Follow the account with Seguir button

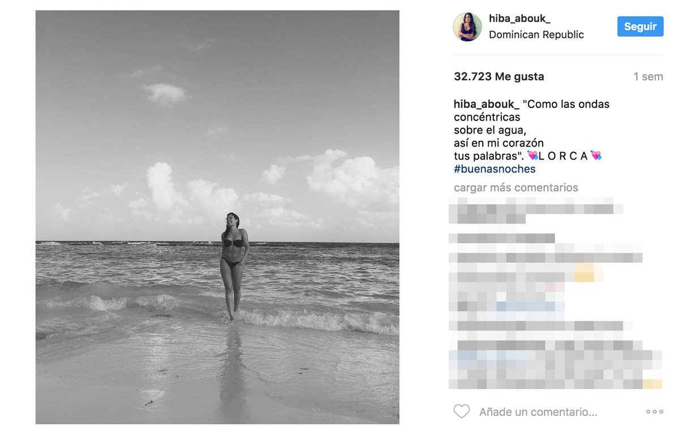click(x=640, y=27)
